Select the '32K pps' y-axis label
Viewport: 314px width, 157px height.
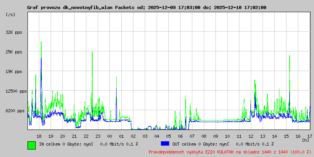(14, 32)
